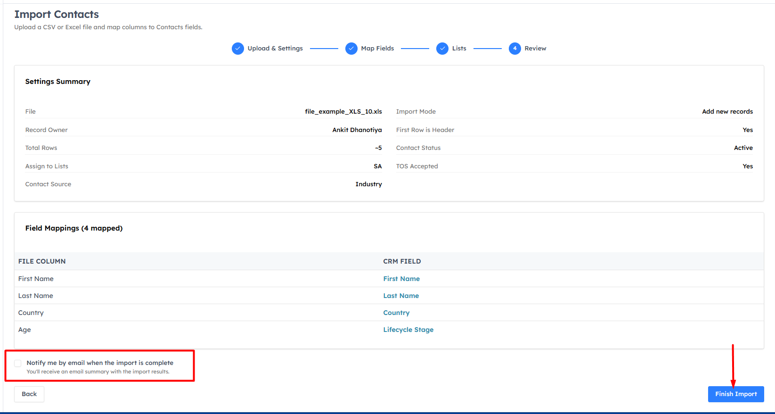Screen dimensions: 775x414
Task: Click the Upload a CSV or Excel subtitle
Action: pyautogui.click(x=108, y=27)
